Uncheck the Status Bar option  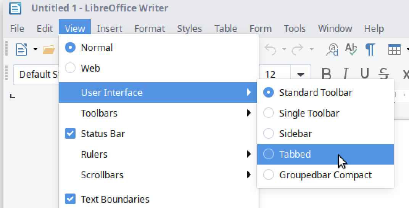click(103, 134)
